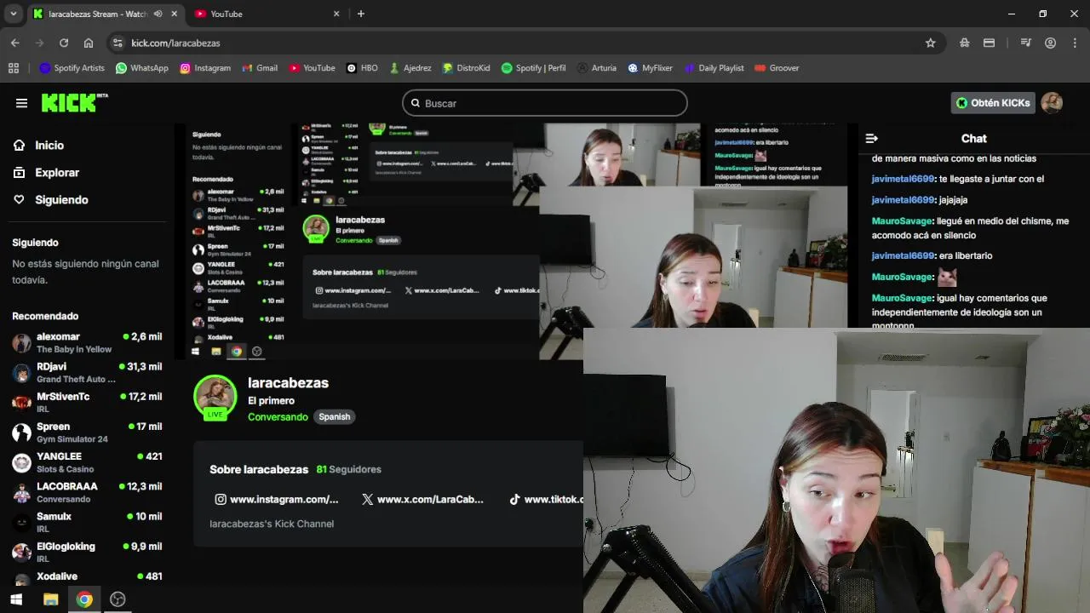Viewport: 1090px width, 613px height.
Task: Go to browser home page
Action: point(89,43)
